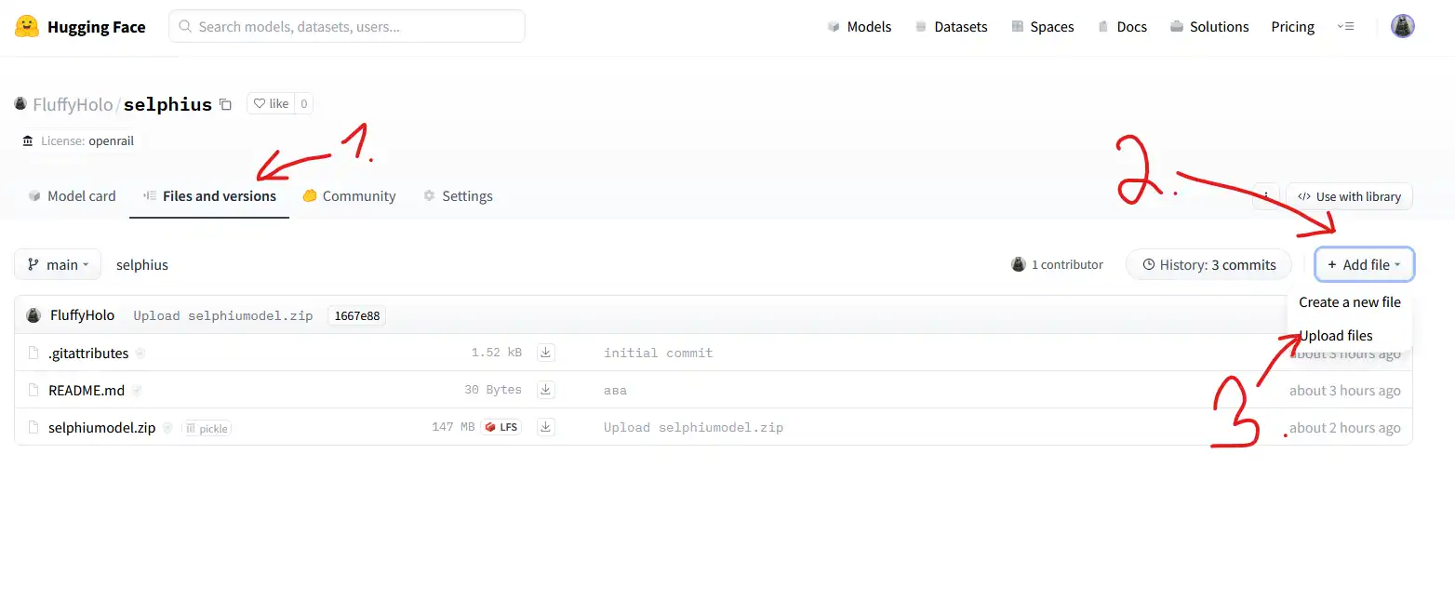Download .gitattributes using its download icon
Viewport: 1455px width, 614px height.
point(547,353)
